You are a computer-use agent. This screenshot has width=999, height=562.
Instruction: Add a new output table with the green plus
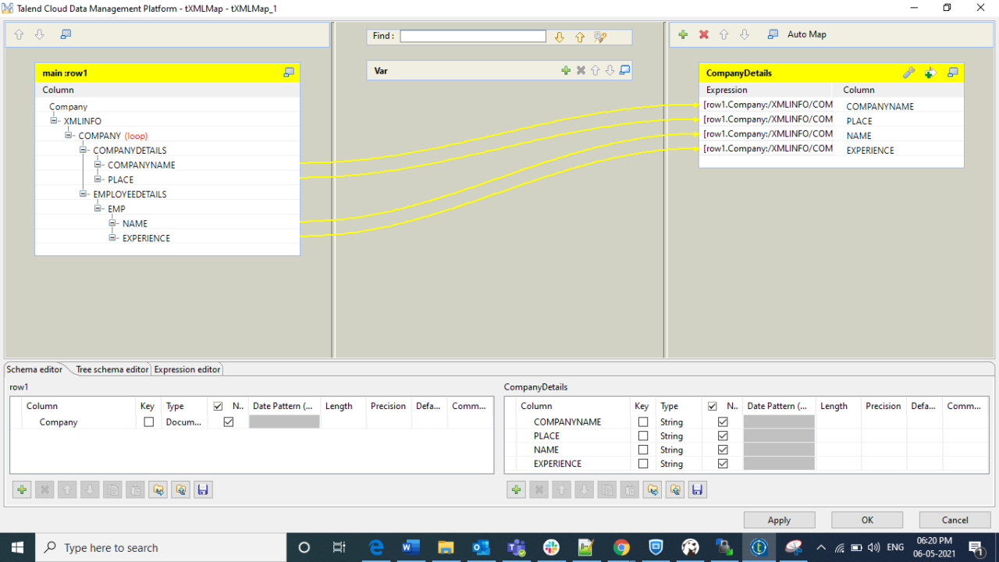pos(682,34)
